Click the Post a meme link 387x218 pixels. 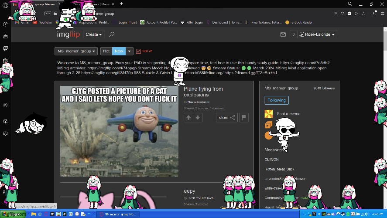(x=288, y=114)
